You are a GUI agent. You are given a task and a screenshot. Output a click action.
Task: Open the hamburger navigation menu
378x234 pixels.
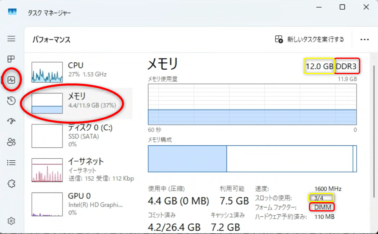coord(11,39)
